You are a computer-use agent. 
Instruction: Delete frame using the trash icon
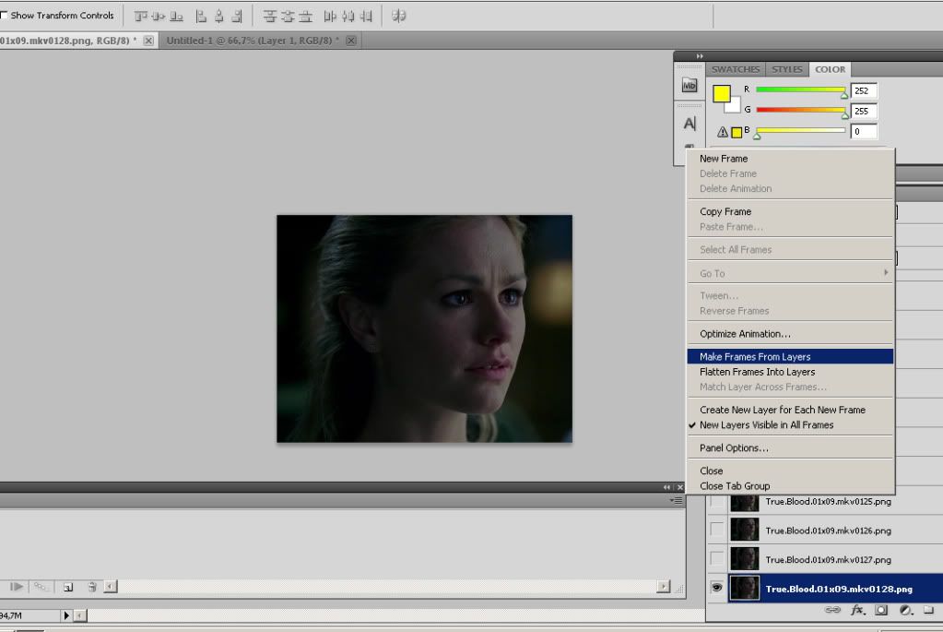point(91,586)
